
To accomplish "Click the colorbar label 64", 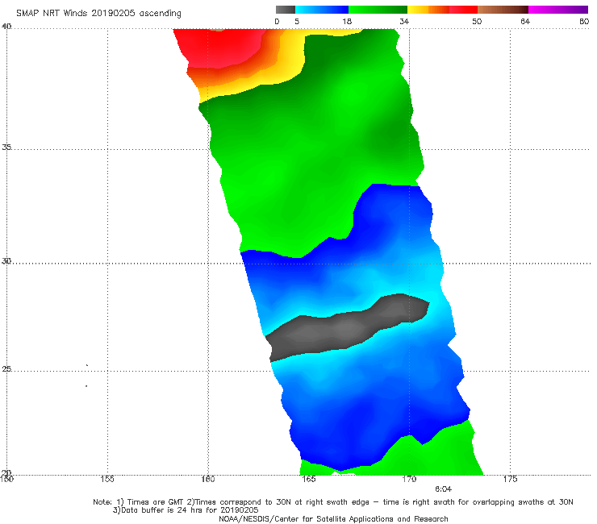I will click(x=525, y=22).
